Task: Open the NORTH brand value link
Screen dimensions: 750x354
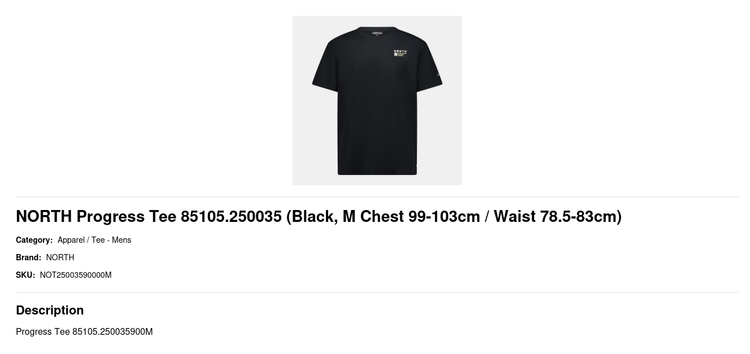Action: click(60, 257)
